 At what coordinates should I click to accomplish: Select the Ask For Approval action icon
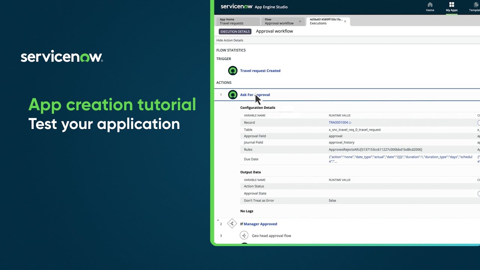232,94
